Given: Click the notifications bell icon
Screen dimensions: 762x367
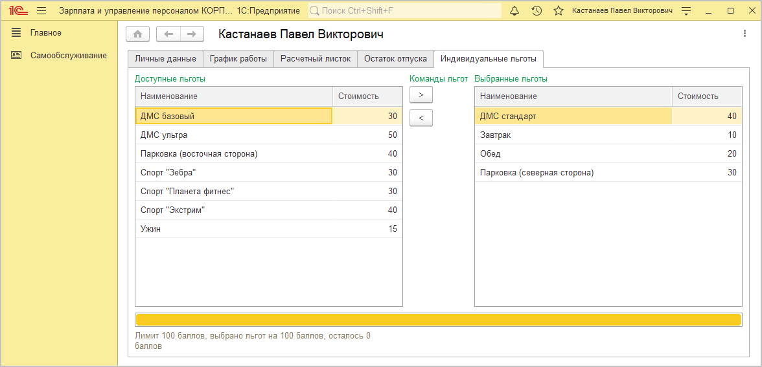Looking at the screenshot, I should (x=514, y=11).
